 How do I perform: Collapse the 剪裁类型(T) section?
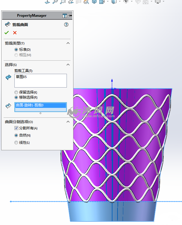click(68, 43)
